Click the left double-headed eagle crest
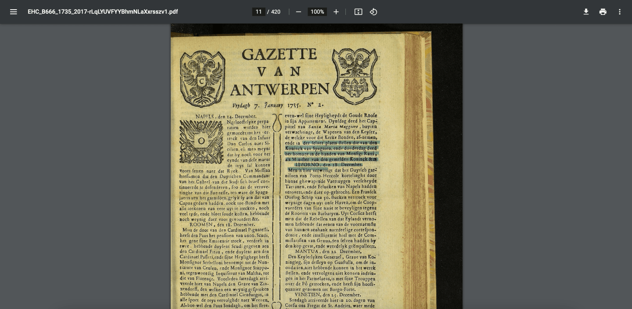This screenshot has width=632, height=309. (202, 79)
